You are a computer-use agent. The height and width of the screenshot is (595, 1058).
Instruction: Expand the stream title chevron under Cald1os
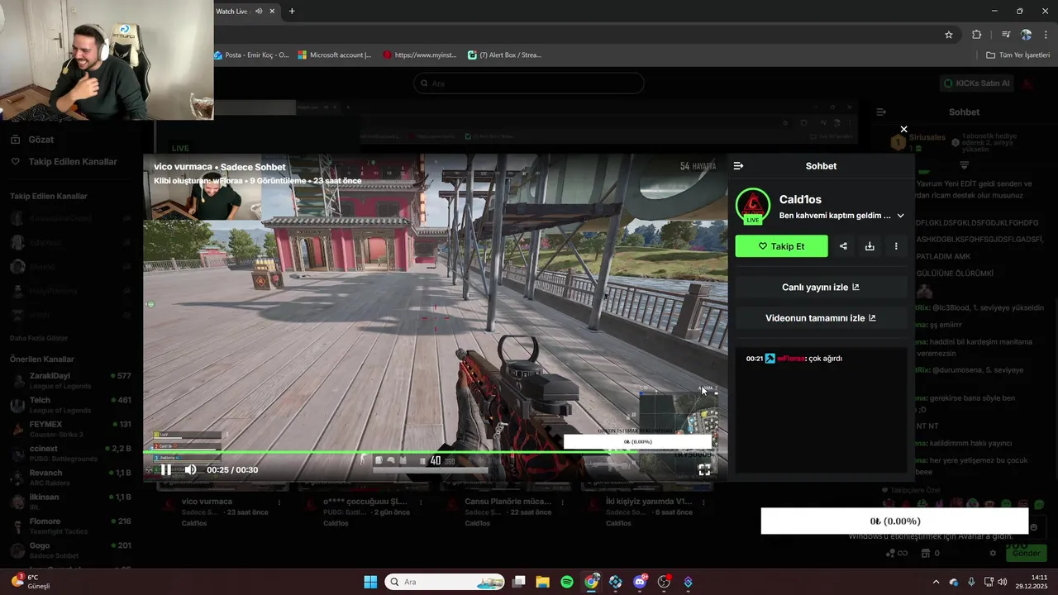[900, 216]
